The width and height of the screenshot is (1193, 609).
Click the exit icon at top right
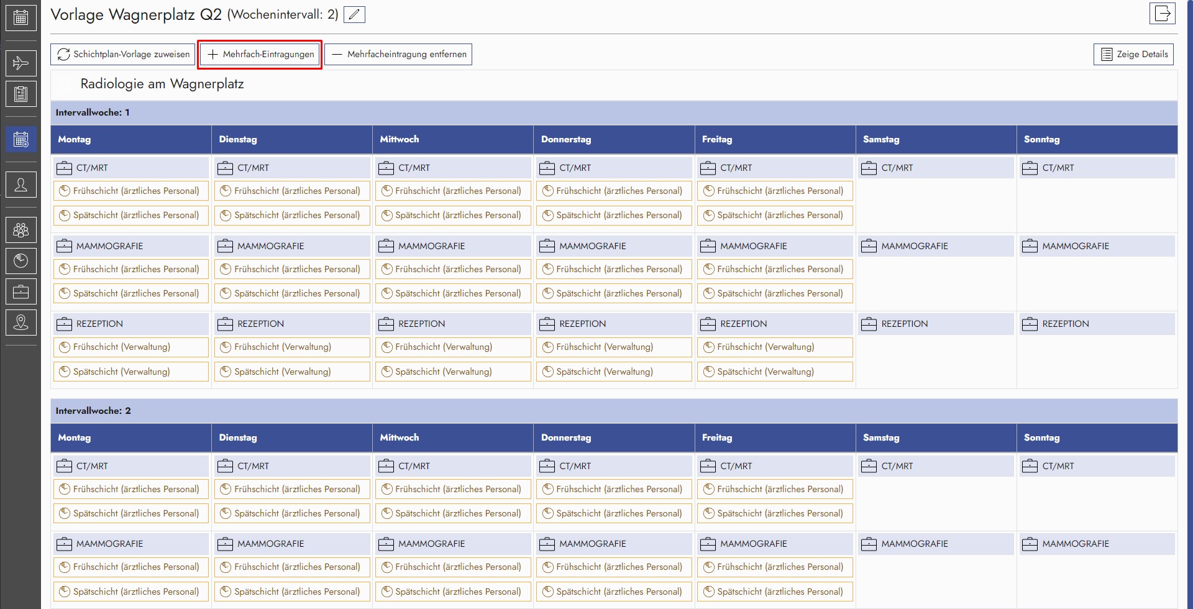pyautogui.click(x=1162, y=14)
